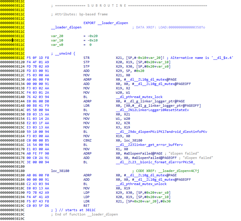Image resolution: width=241 pixels, height=221 pixels.
Task: Select operand 'X19, X2'
Action: [123, 88]
